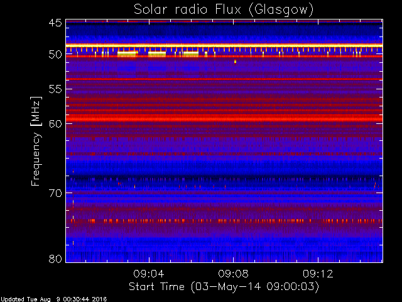Click the '09:04' time tick label
This screenshot has width=402, height=302.
coord(149,274)
